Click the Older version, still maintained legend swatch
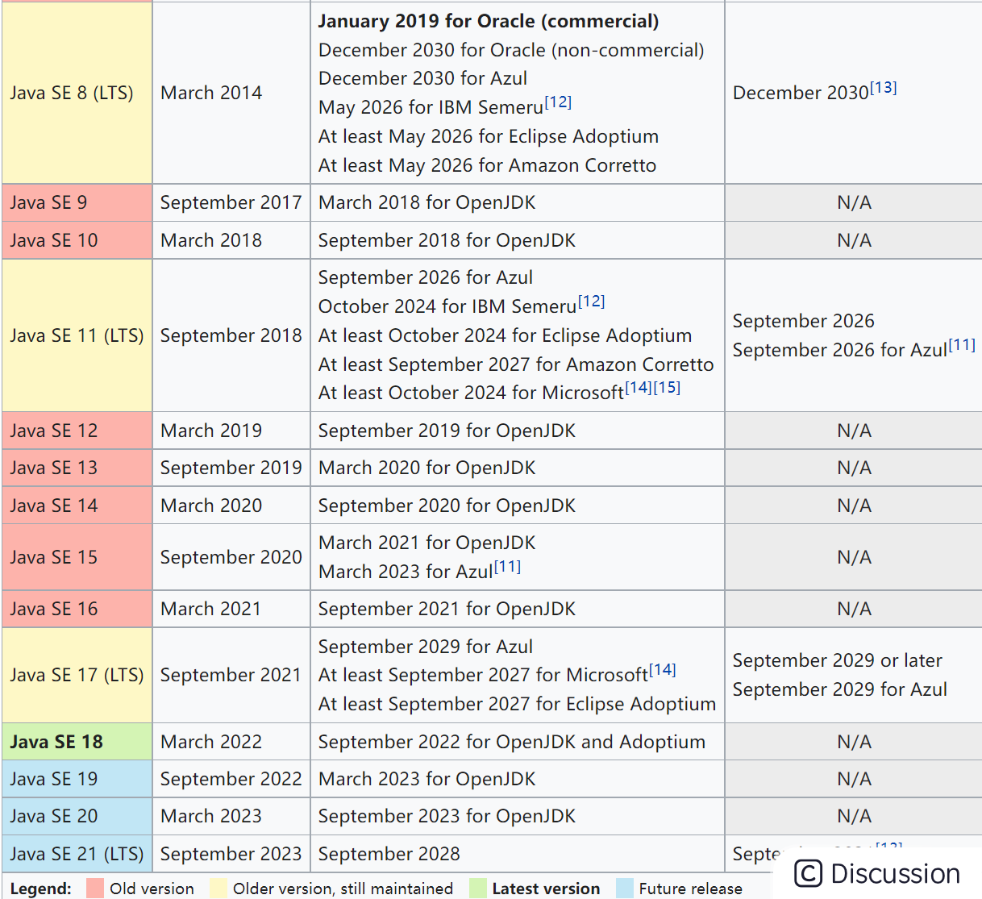982x899 pixels. coord(218,888)
